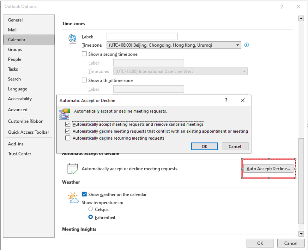
Task: Click the Auto Accept/Decline... button
Action: click(x=268, y=169)
